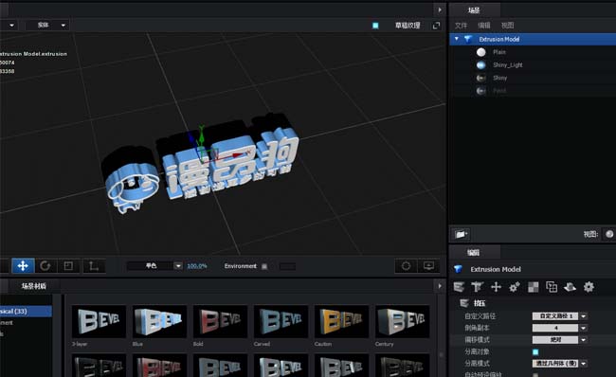Select the Caution bevel preset thumbnail

point(341,322)
